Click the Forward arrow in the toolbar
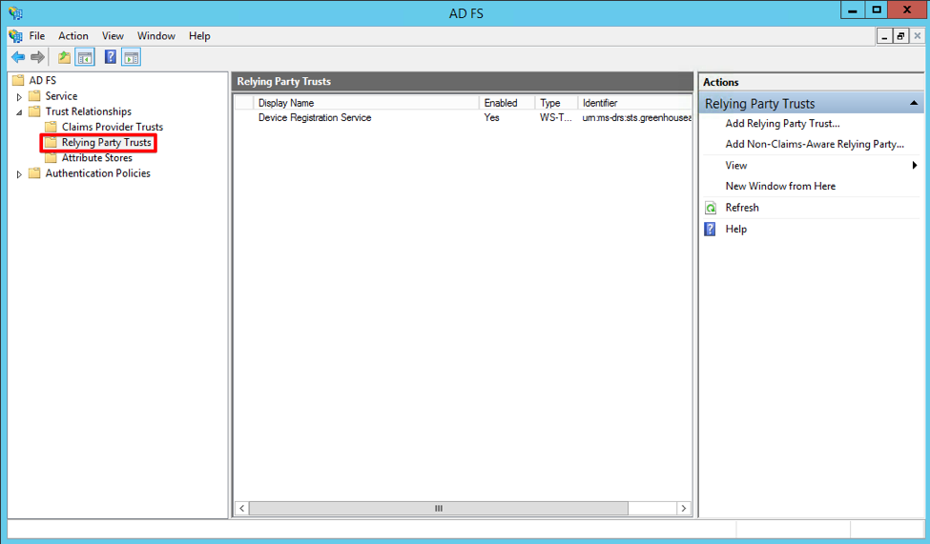The width and height of the screenshot is (930, 544). pyautogui.click(x=37, y=58)
